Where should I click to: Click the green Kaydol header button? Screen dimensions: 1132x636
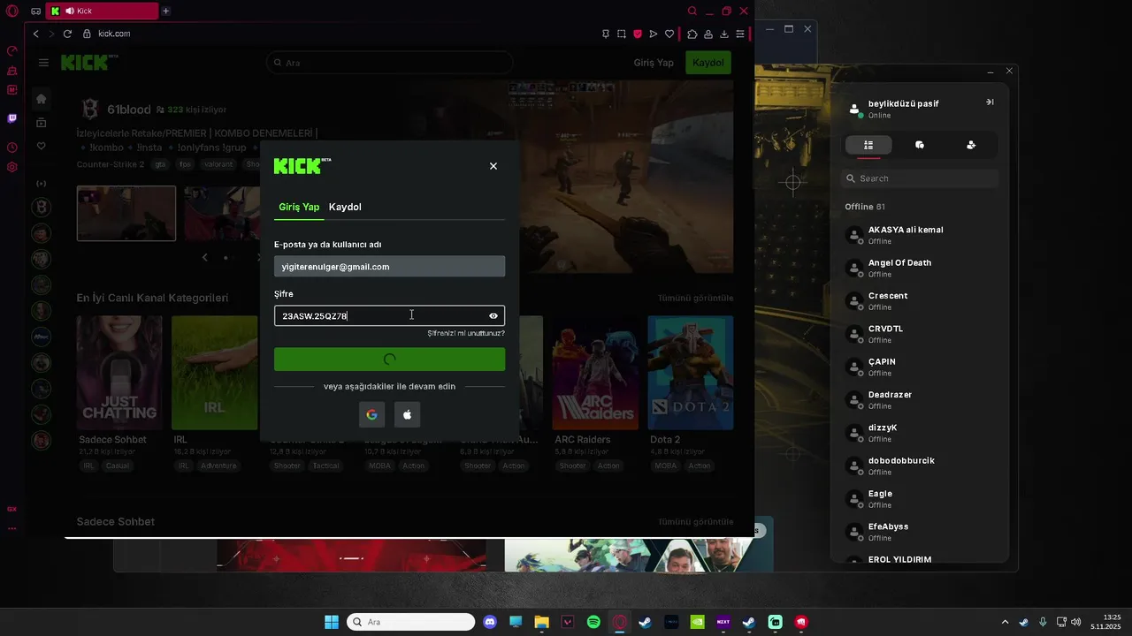(x=708, y=63)
